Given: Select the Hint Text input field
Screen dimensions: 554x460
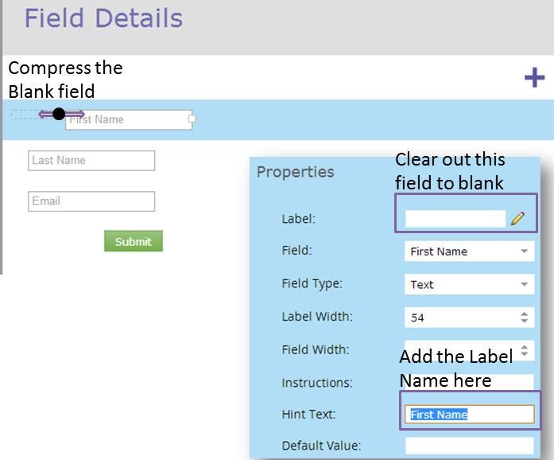Looking at the screenshot, I should pos(469,414).
